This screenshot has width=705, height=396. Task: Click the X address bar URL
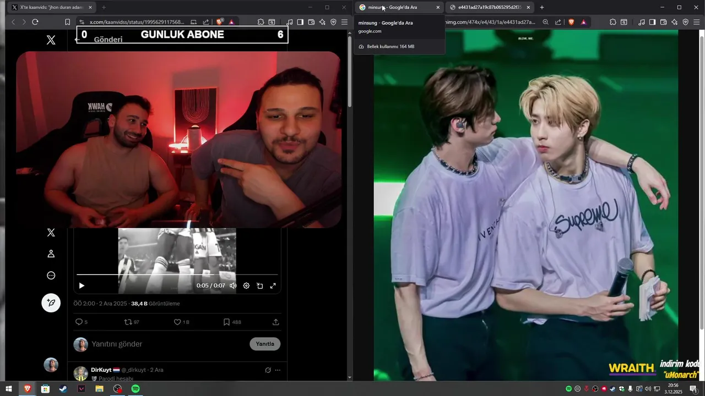click(x=137, y=22)
